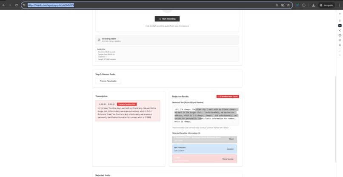Viewport: 343px width, 177px height.
Task: Click the redacted text preview box
Action: pyautogui.click(x=206, y=115)
